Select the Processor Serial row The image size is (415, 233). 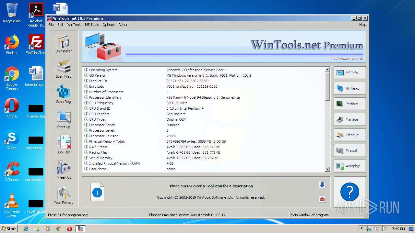(204, 125)
